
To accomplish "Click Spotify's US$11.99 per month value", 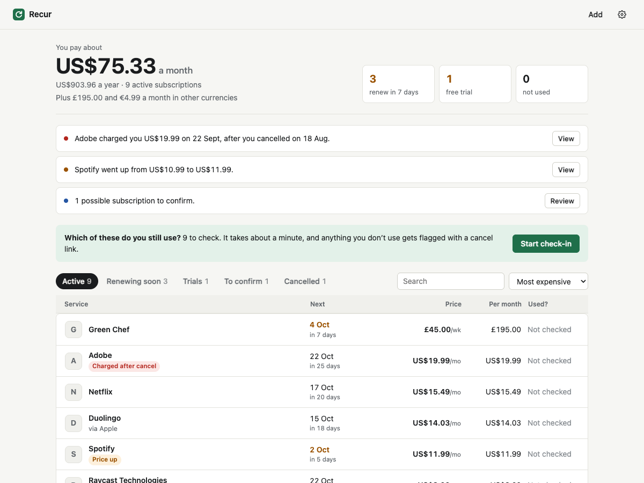I will [x=503, y=454].
